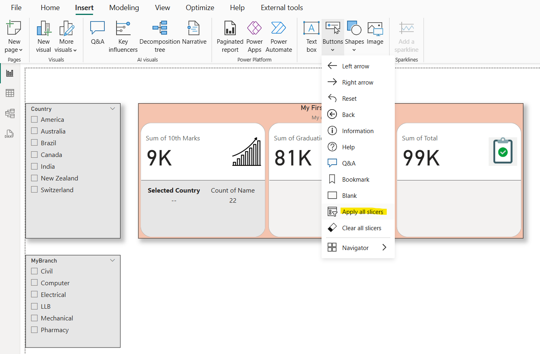Collapse the Country slicer header

click(x=112, y=108)
